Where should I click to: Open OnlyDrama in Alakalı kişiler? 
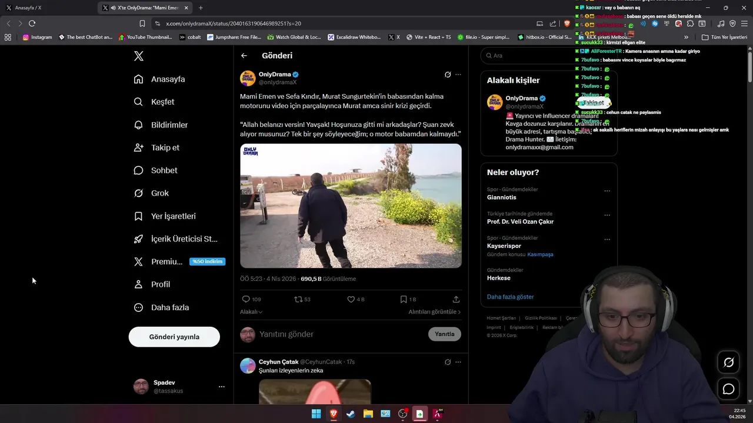coord(522,98)
